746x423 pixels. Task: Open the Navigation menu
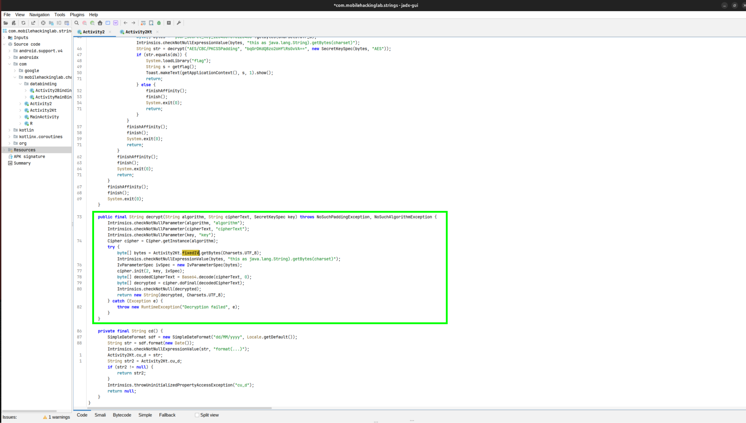[x=39, y=15]
